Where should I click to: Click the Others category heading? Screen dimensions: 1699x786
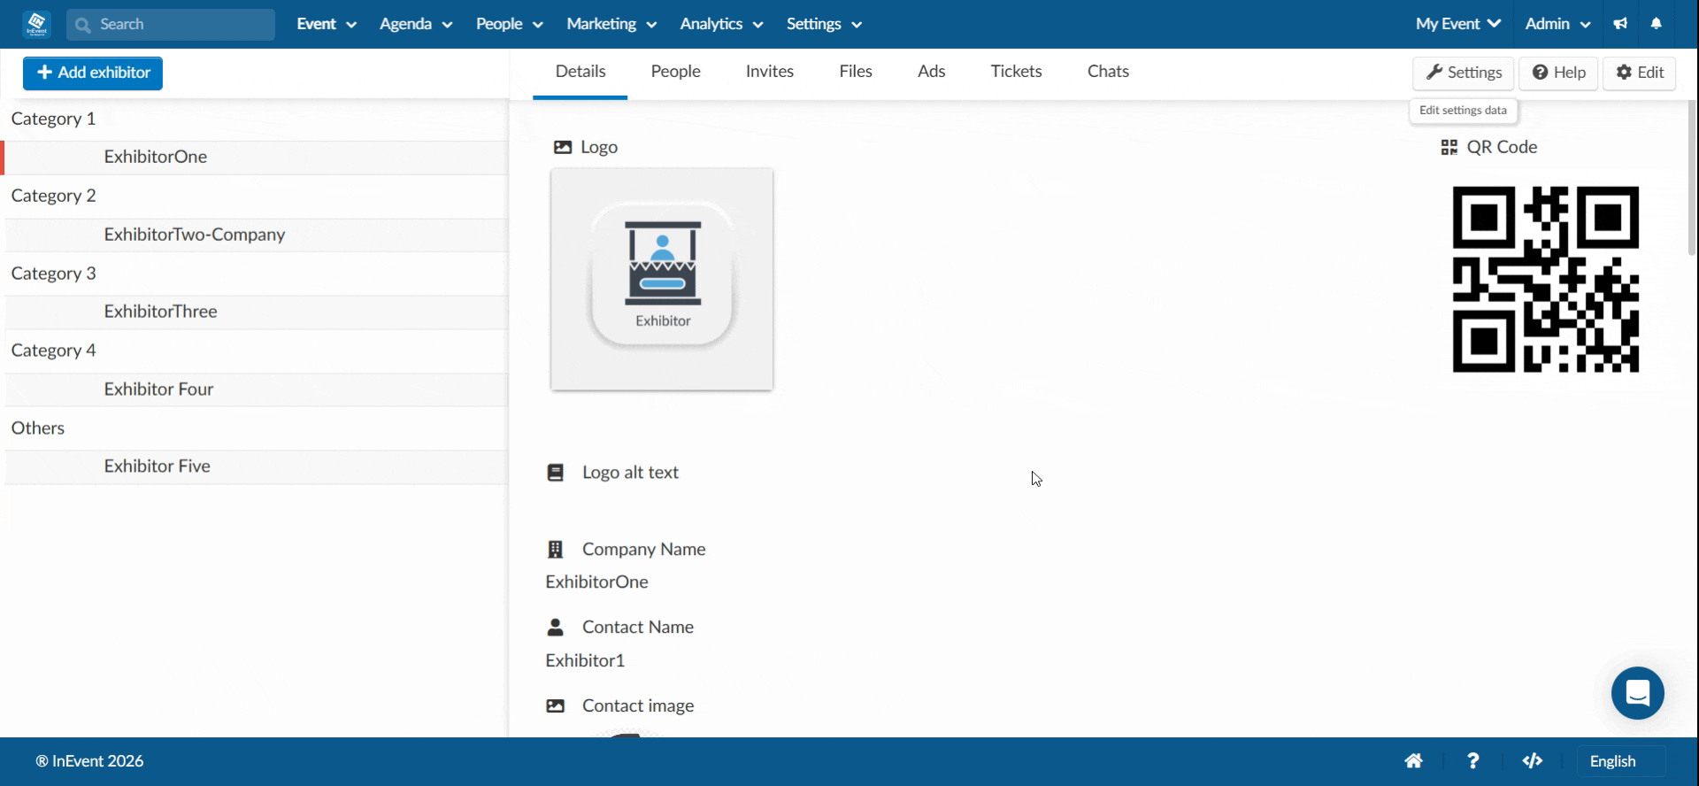click(38, 428)
